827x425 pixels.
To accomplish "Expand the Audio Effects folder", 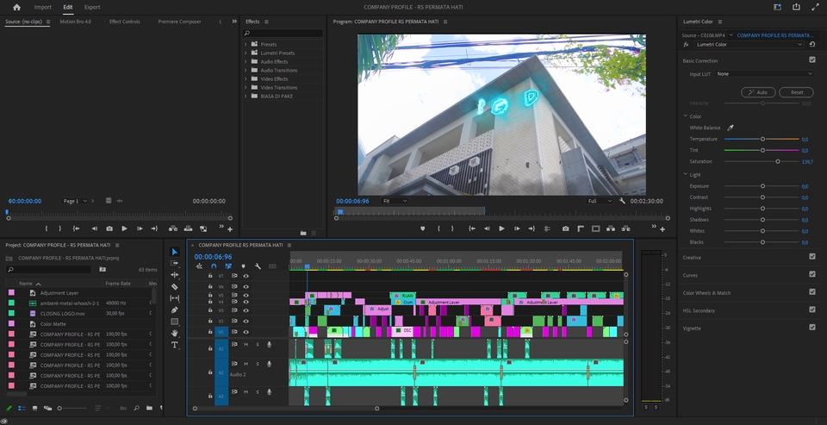I will tap(246, 62).
